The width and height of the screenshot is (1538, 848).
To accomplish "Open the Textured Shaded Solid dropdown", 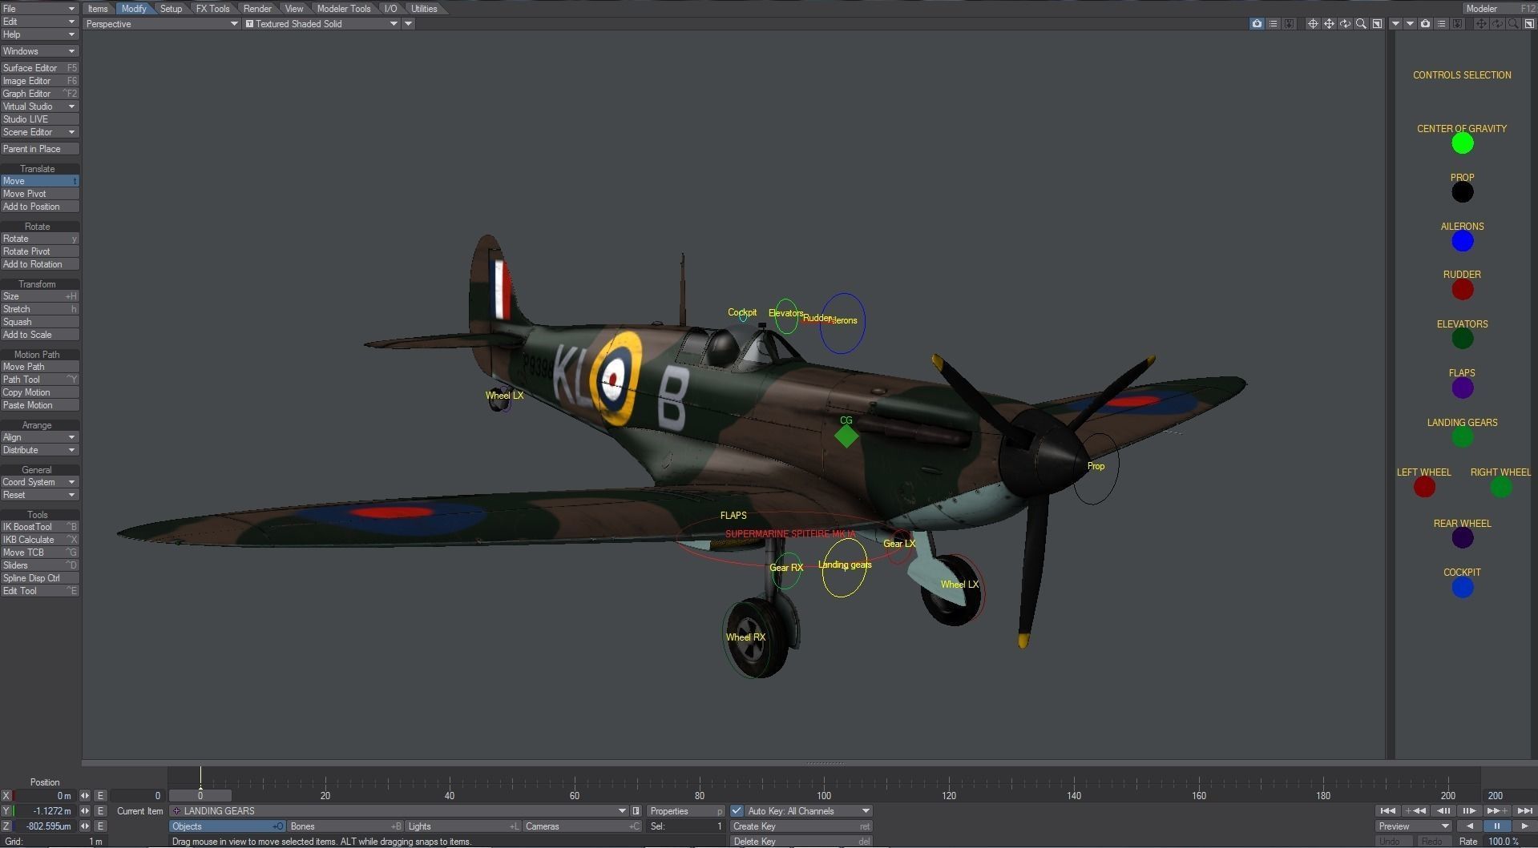I will click(322, 24).
